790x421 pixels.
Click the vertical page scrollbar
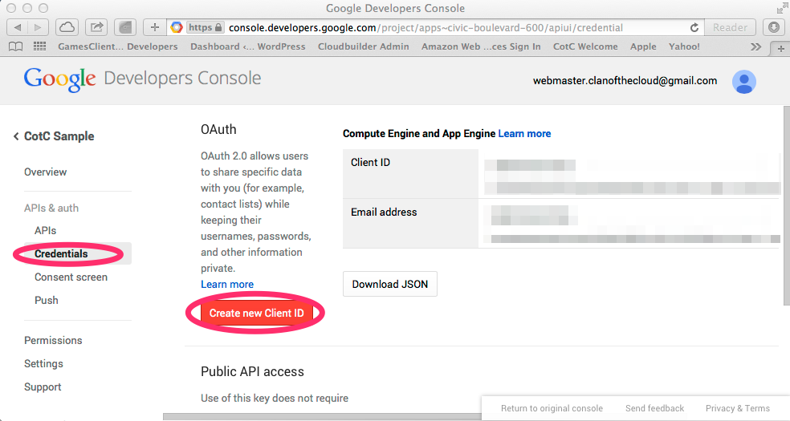point(787,205)
